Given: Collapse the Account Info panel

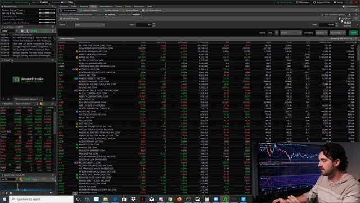Looking at the screenshot, I should [x=2, y=6].
